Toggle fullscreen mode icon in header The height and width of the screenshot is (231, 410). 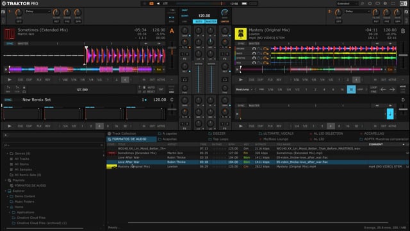click(393, 4)
